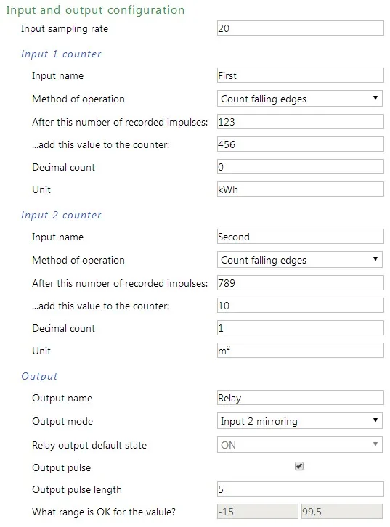
Task: Click the Output name field 'Relay'
Action: click(x=300, y=398)
